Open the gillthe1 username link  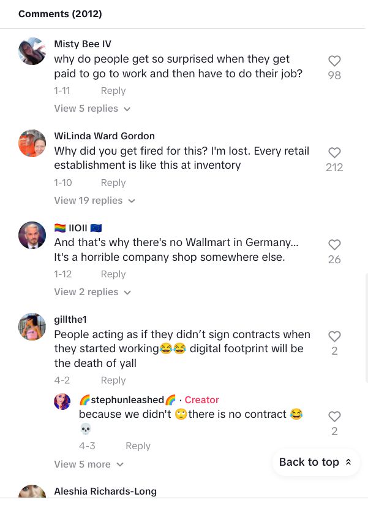(x=70, y=319)
